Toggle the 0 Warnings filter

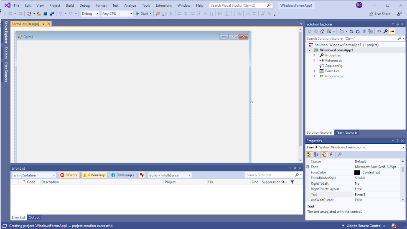click(x=94, y=175)
